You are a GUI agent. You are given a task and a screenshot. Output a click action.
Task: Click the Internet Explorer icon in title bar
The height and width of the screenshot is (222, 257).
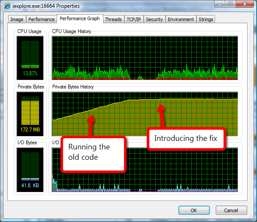click(x=7, y=6)
